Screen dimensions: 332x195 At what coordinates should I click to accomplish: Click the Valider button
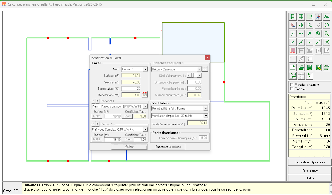(129, 147)
